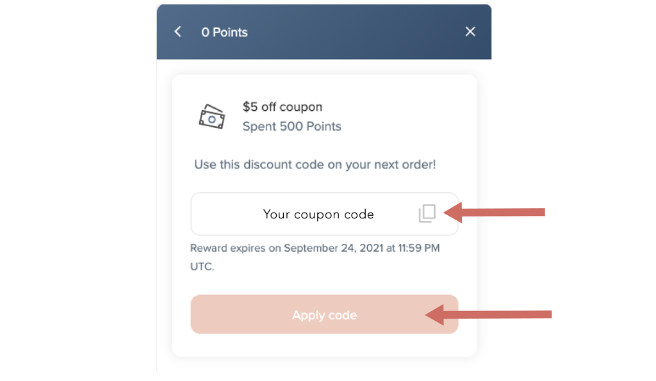Close the rewards panel with the X
Screen dimensions: 656x381
pos(470,32)
